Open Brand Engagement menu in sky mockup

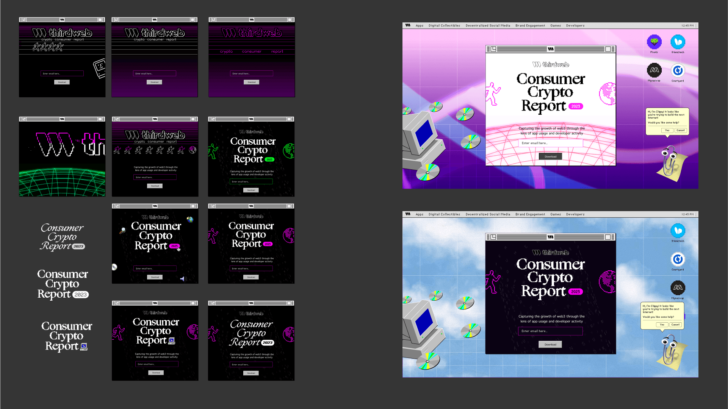[x=530, y=214]
